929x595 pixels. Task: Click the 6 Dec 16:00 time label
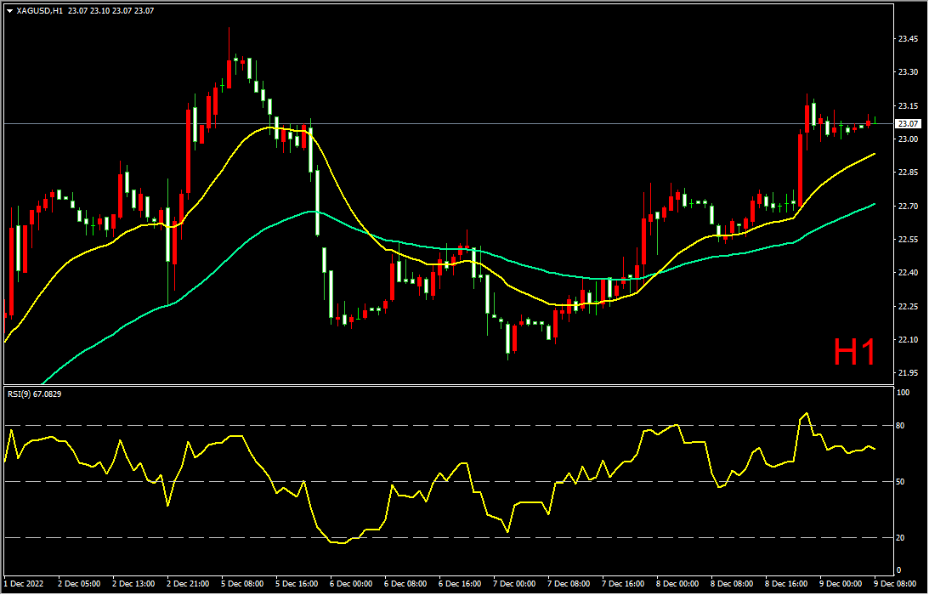tap(461, 584)
